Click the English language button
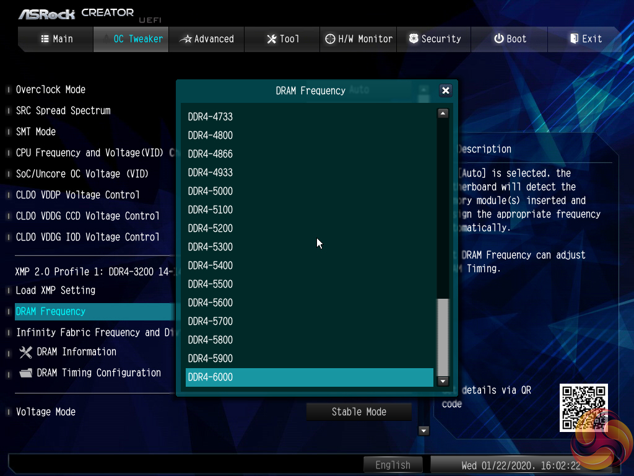 [393, 465]
